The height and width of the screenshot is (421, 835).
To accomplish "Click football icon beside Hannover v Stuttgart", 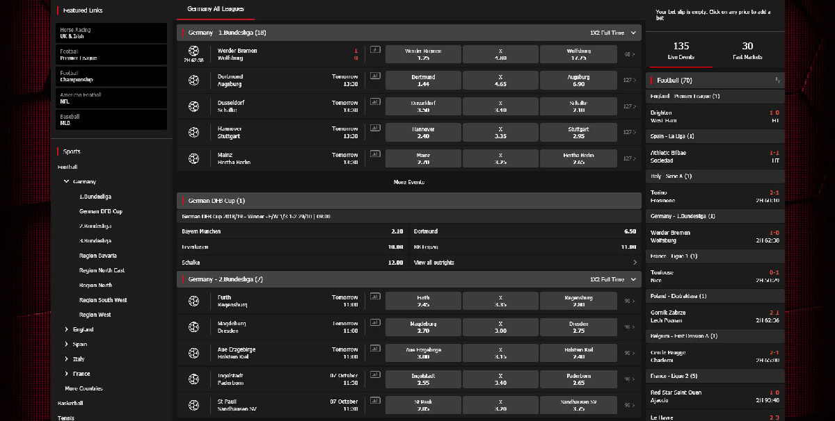I will pyautogui.click(x=193, y=132).
